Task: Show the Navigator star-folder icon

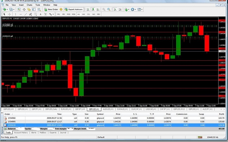Action: [x=29, y=9]
